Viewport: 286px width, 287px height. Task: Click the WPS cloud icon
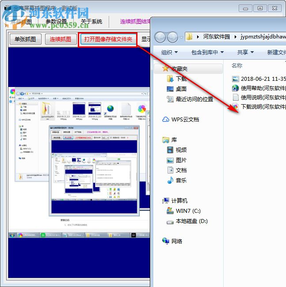click(166, 120)
